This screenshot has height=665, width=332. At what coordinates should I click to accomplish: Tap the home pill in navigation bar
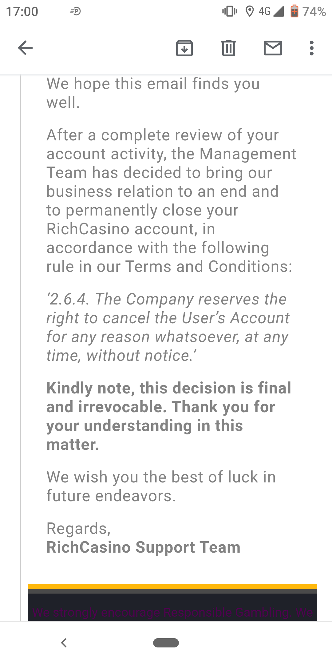[166, 643]
